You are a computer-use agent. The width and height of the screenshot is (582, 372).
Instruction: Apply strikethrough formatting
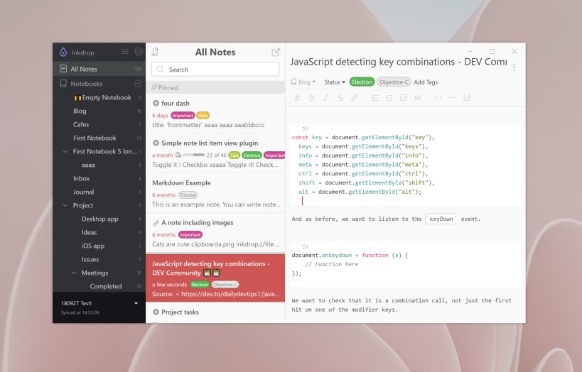[x=340, y=97]
